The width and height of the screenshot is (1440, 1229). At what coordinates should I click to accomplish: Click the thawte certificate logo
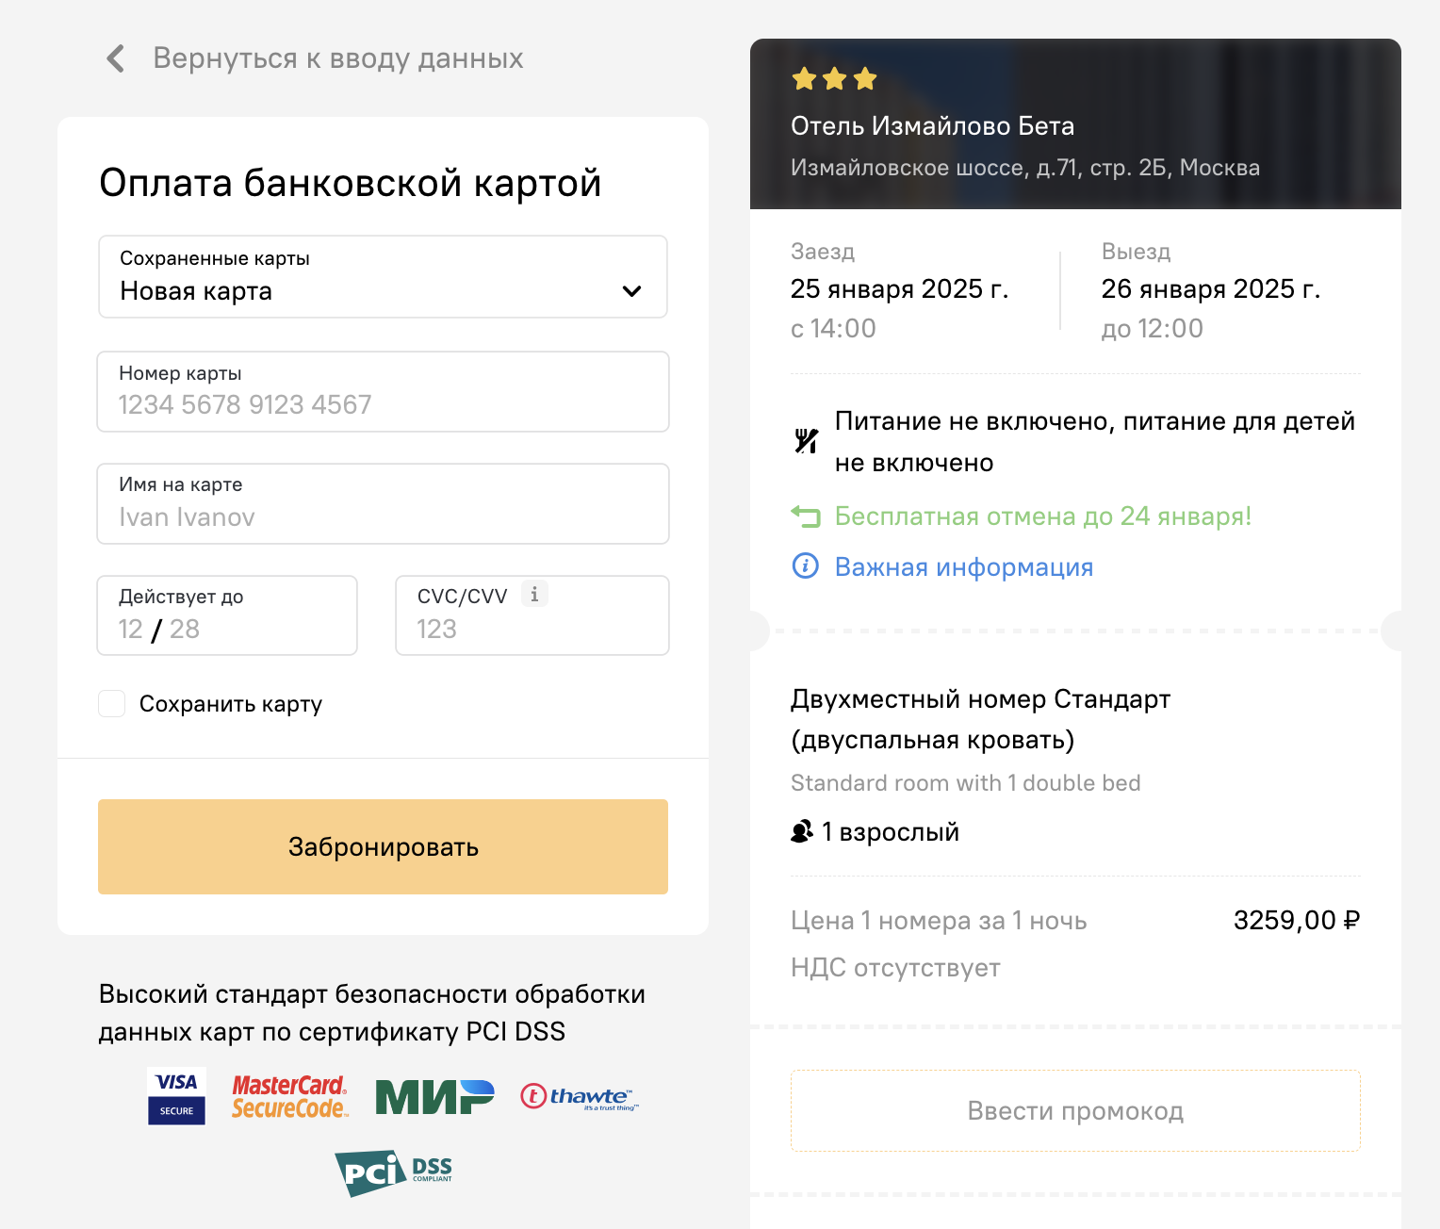(580, 1097)
